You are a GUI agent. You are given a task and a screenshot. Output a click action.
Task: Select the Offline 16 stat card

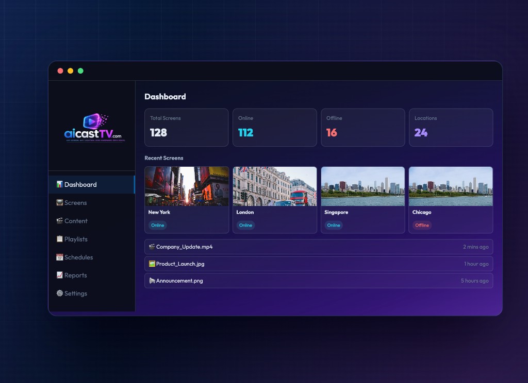click(362, 128)
